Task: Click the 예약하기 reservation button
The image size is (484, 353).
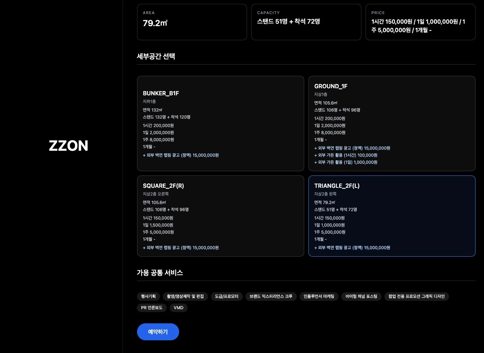Action: 158,332
